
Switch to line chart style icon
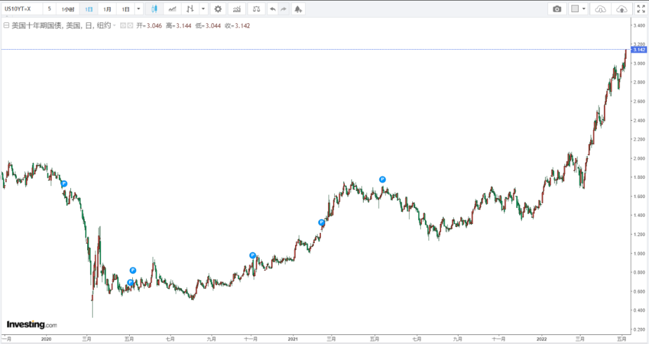172,9
